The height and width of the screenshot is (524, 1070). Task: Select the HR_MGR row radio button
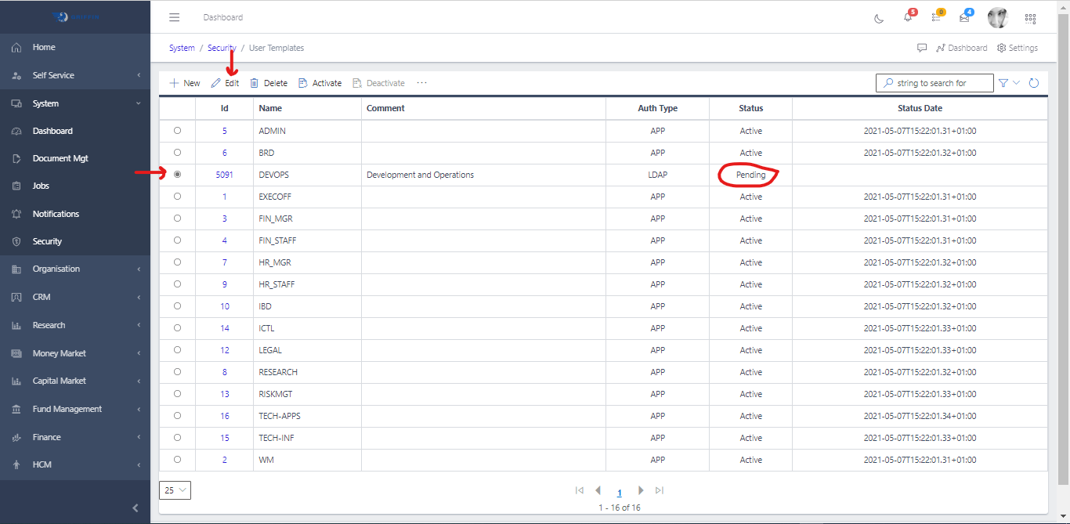pos(177,262)
